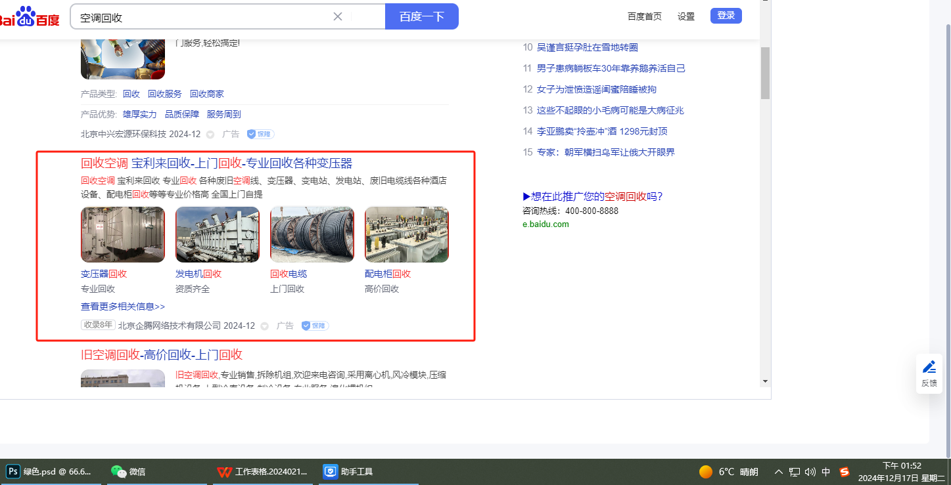Screen dimensions: 951x485
Task: Open the clock showing 下午 01:52
Action: pyautogui.click(x=901, y=471)
